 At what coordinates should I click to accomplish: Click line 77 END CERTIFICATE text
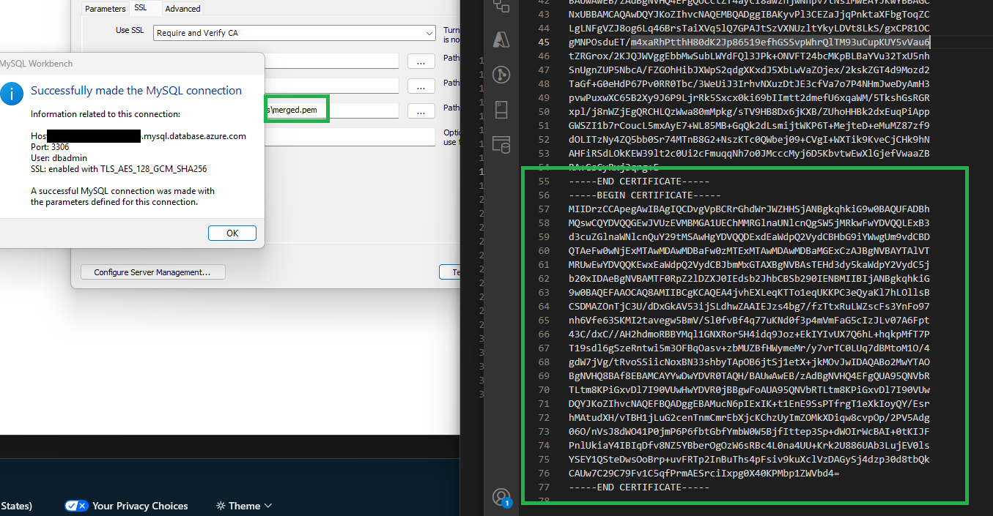pos(639,487)
